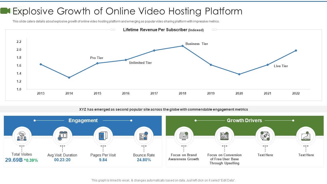Click the Avg. Visit Duration calendar icon
Screen dimensions: 327x184
point(63,136)
